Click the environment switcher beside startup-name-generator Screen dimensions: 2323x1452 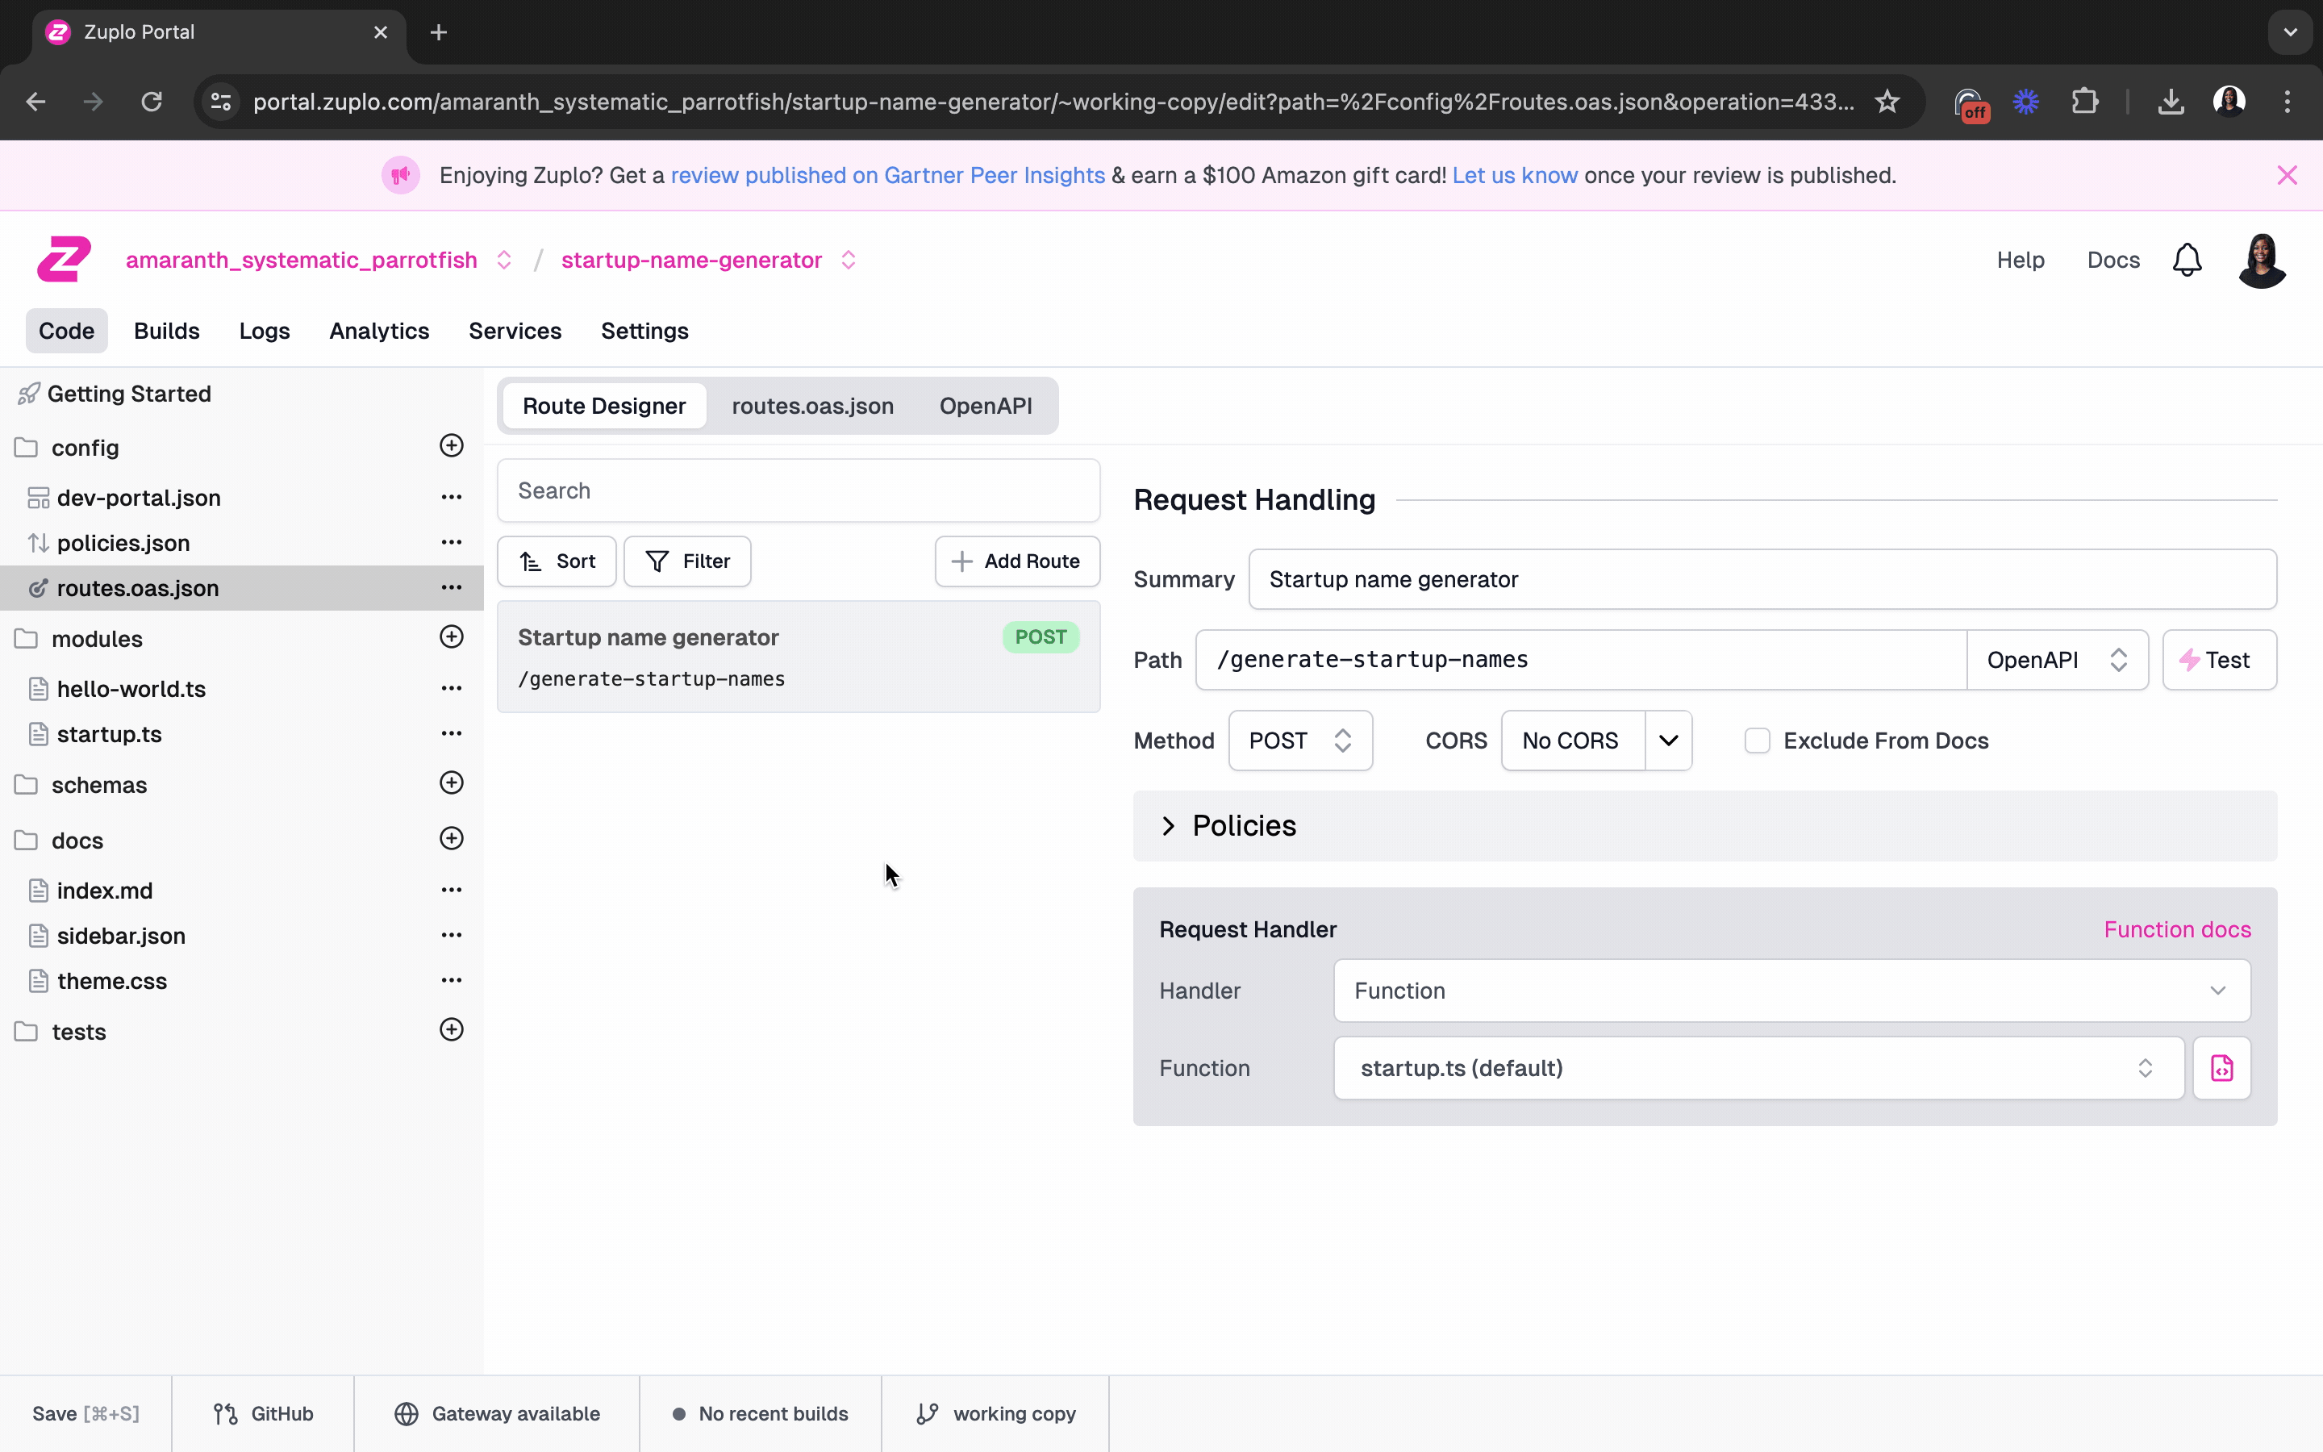click(849, 259)
